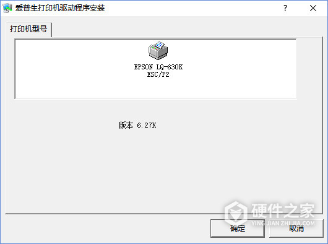This screenshot has height=244, width=328.
Task: Confirm with the 确定 button
Action: pos(238,229)
